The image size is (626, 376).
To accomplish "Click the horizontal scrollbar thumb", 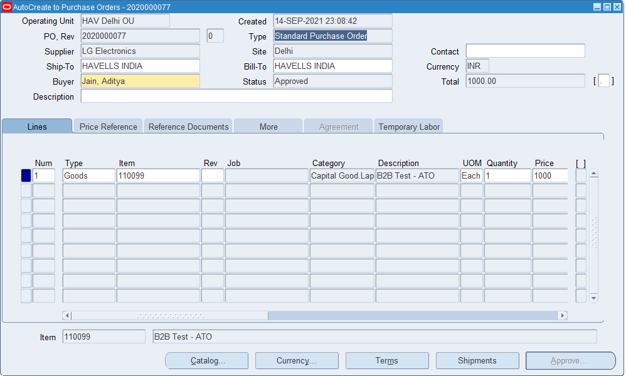I will click(x=170, y=315).
